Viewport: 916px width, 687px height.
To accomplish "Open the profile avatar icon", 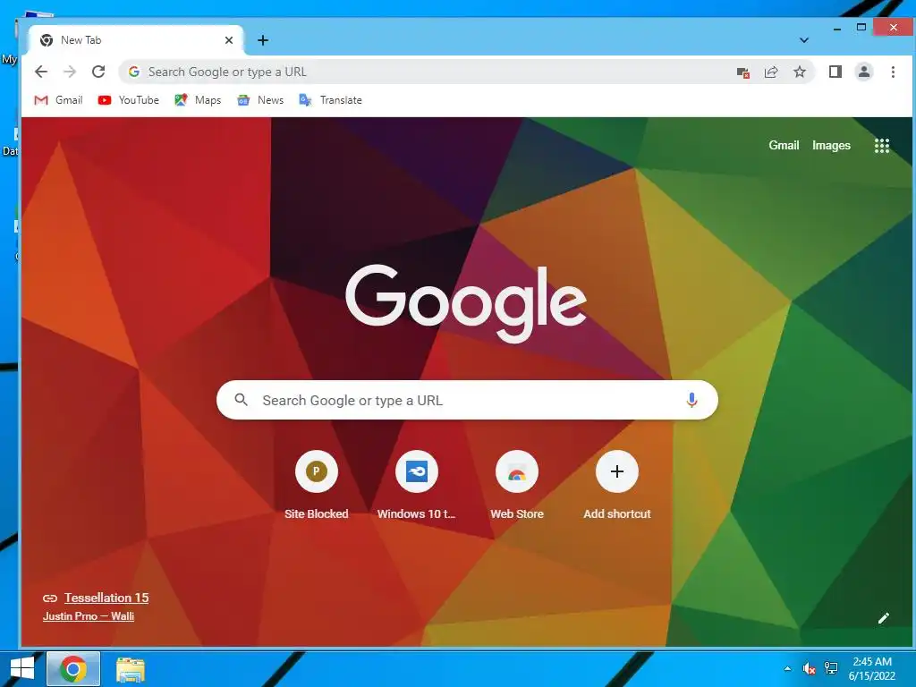I will click(x=864, y=72).
